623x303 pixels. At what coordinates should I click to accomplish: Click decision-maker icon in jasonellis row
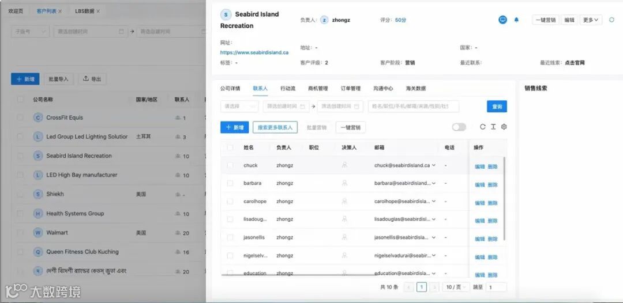[x=344, y=237]
